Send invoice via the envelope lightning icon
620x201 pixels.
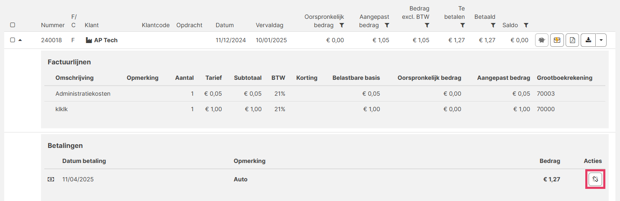(x=557, y=41)
